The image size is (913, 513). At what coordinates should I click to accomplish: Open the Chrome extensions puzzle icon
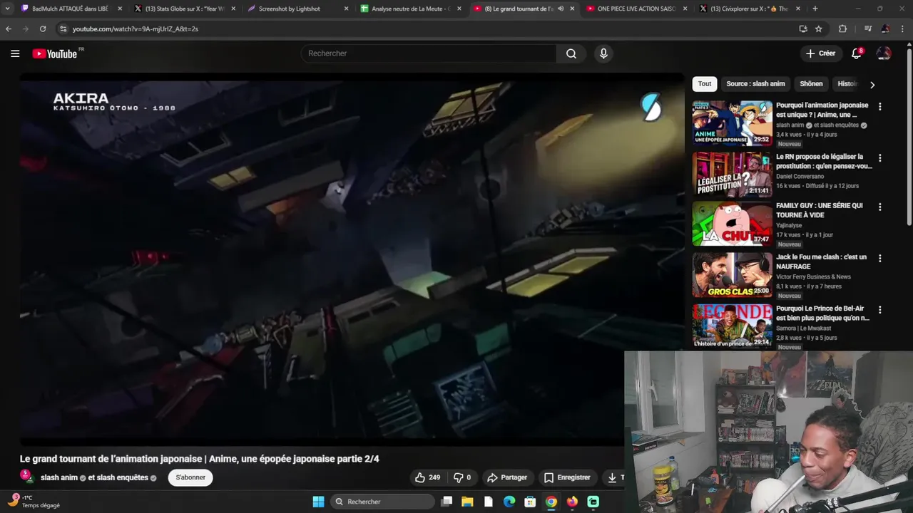[842, 28]
